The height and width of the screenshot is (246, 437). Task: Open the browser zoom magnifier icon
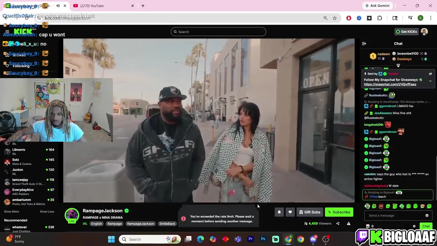(x=325, y=18)
